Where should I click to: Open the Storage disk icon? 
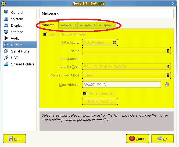pyautogui.click(x=6, y=32)
